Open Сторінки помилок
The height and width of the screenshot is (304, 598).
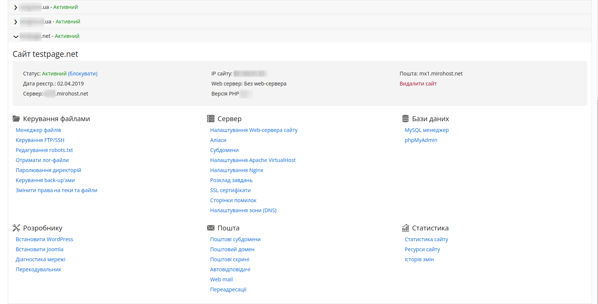click(233, 200)
